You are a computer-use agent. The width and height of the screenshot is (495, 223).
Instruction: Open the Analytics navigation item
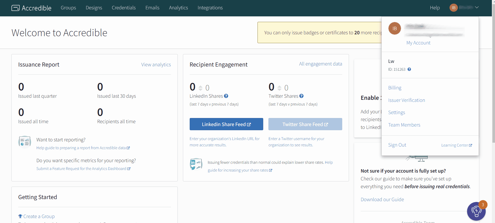(x=178, y=8)
